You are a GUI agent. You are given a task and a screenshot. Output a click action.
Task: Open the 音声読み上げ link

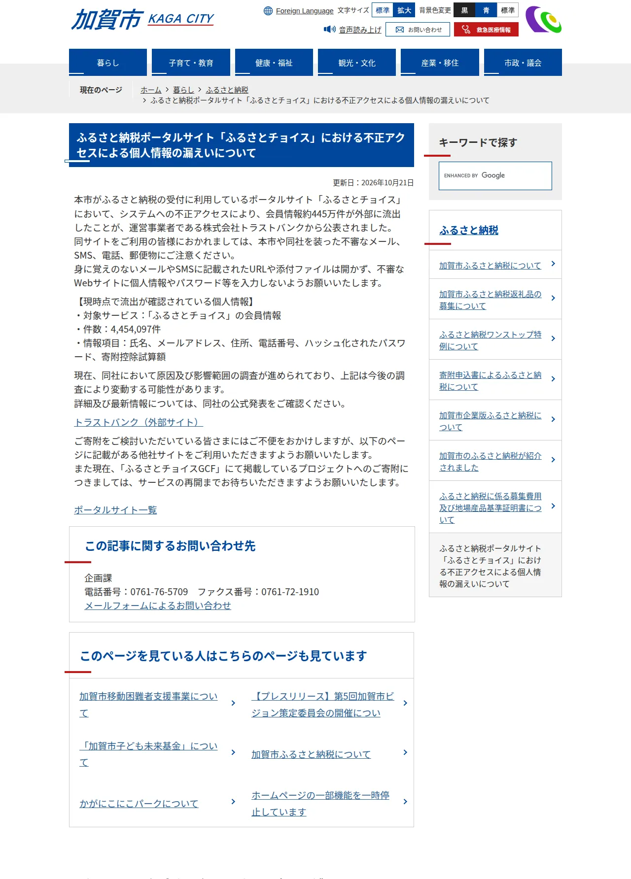pos(360,30)
